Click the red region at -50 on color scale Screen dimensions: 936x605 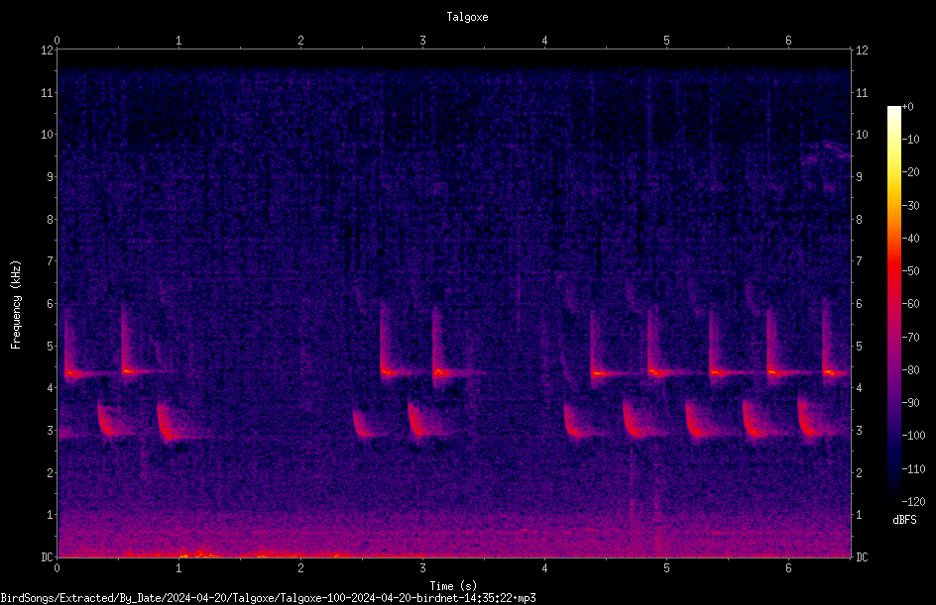pyautogui.click(x=893, y=271)
